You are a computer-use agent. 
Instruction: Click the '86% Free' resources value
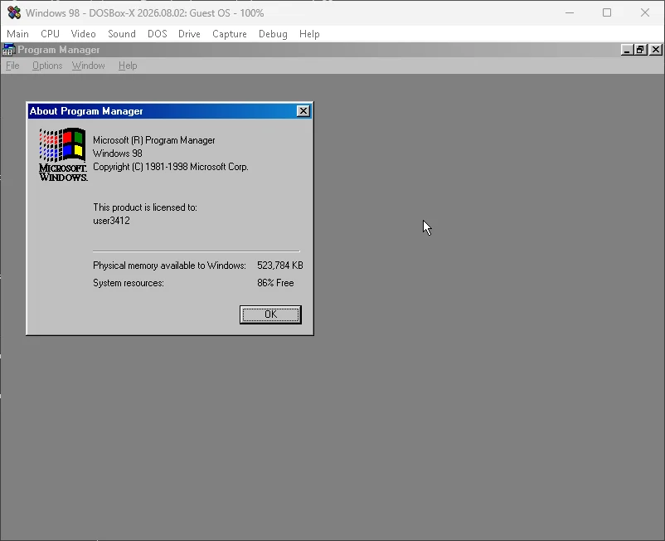tap(275, 283)
